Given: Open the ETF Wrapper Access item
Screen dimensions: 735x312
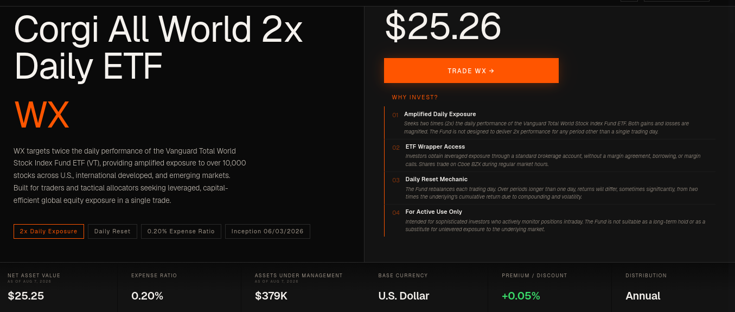Looking at the screenshot, I should tap(550, 155).
